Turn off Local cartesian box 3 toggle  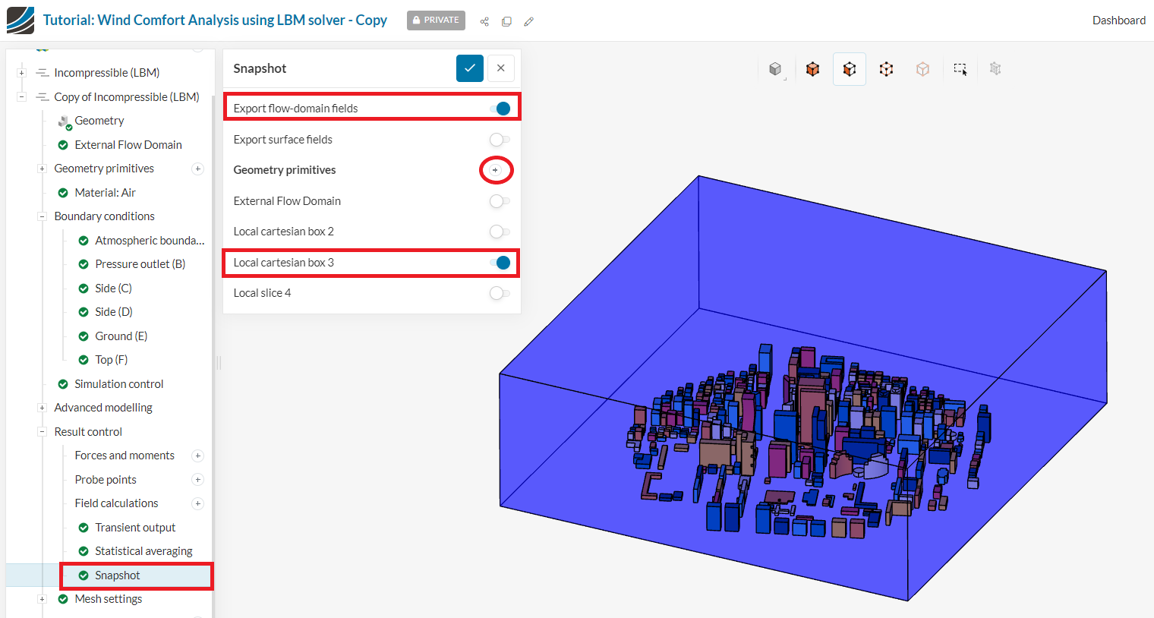tap(500, 262)
